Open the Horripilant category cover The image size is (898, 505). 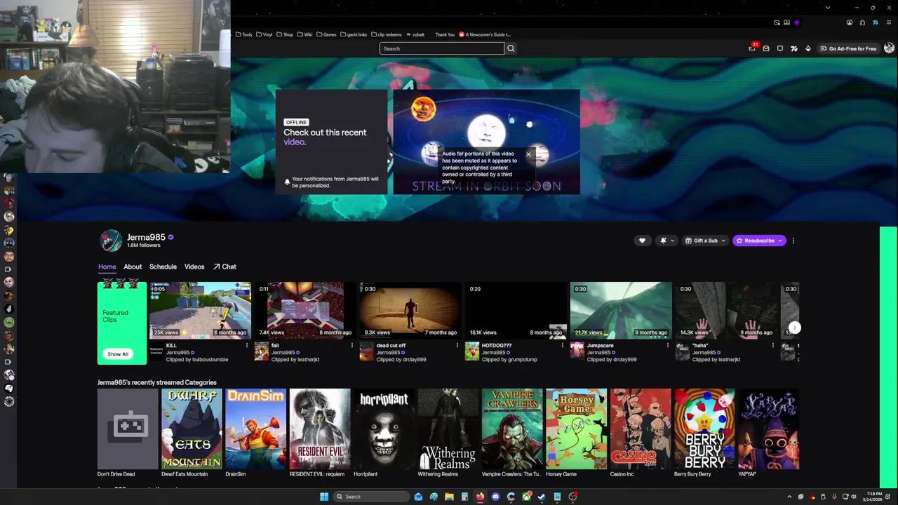click(x=384, y=429)
